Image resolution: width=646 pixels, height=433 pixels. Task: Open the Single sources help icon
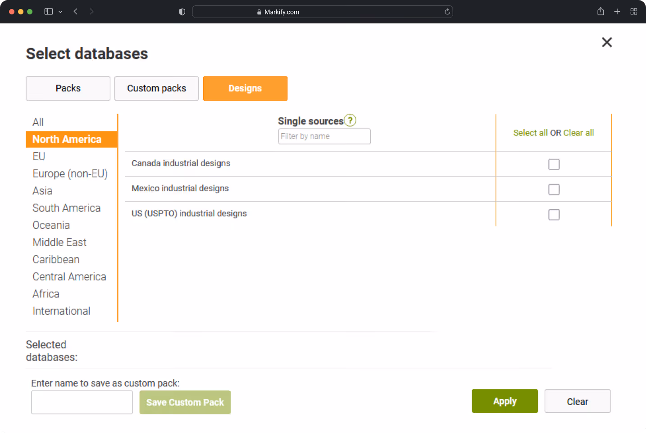pos(350,120)
